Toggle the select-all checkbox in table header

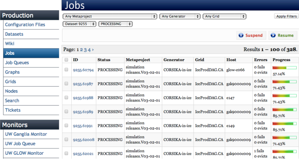tap(66, 60)
